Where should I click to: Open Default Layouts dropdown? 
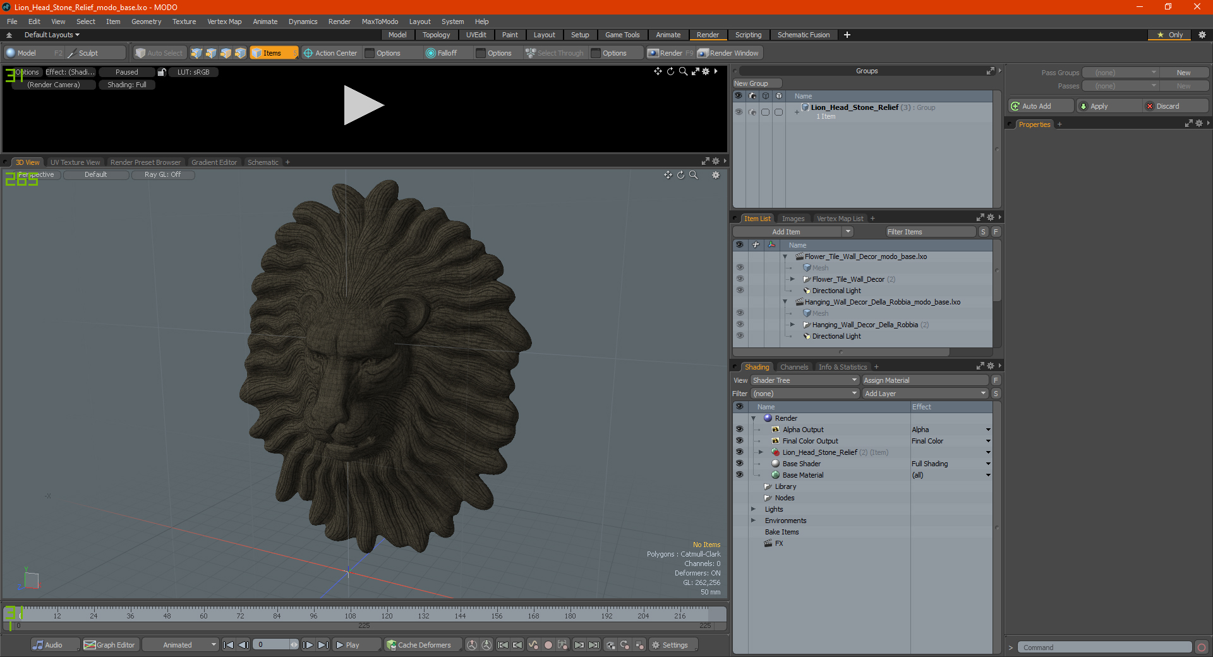pos(52,35)
